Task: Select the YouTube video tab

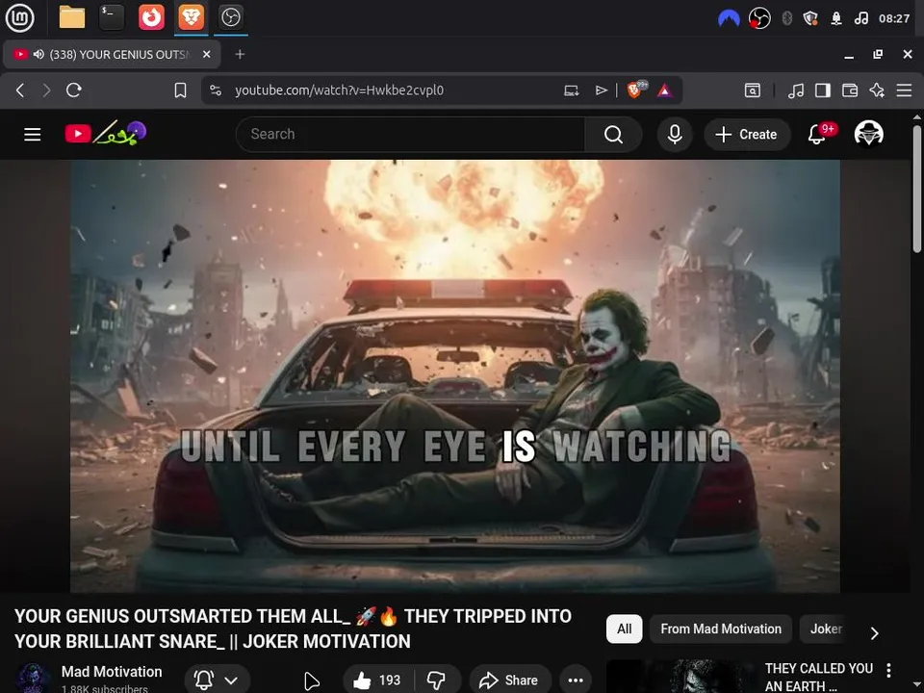Action: (112, 54)
